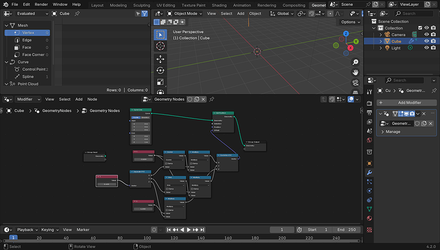Click the hand pan-view icon in viewport
Viewport: 440px width, 250px height.
[355, 73]
